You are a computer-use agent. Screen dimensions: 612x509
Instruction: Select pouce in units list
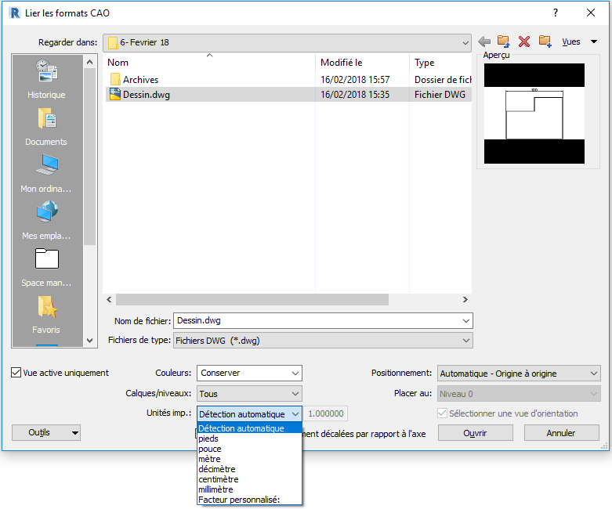[249, 449]
